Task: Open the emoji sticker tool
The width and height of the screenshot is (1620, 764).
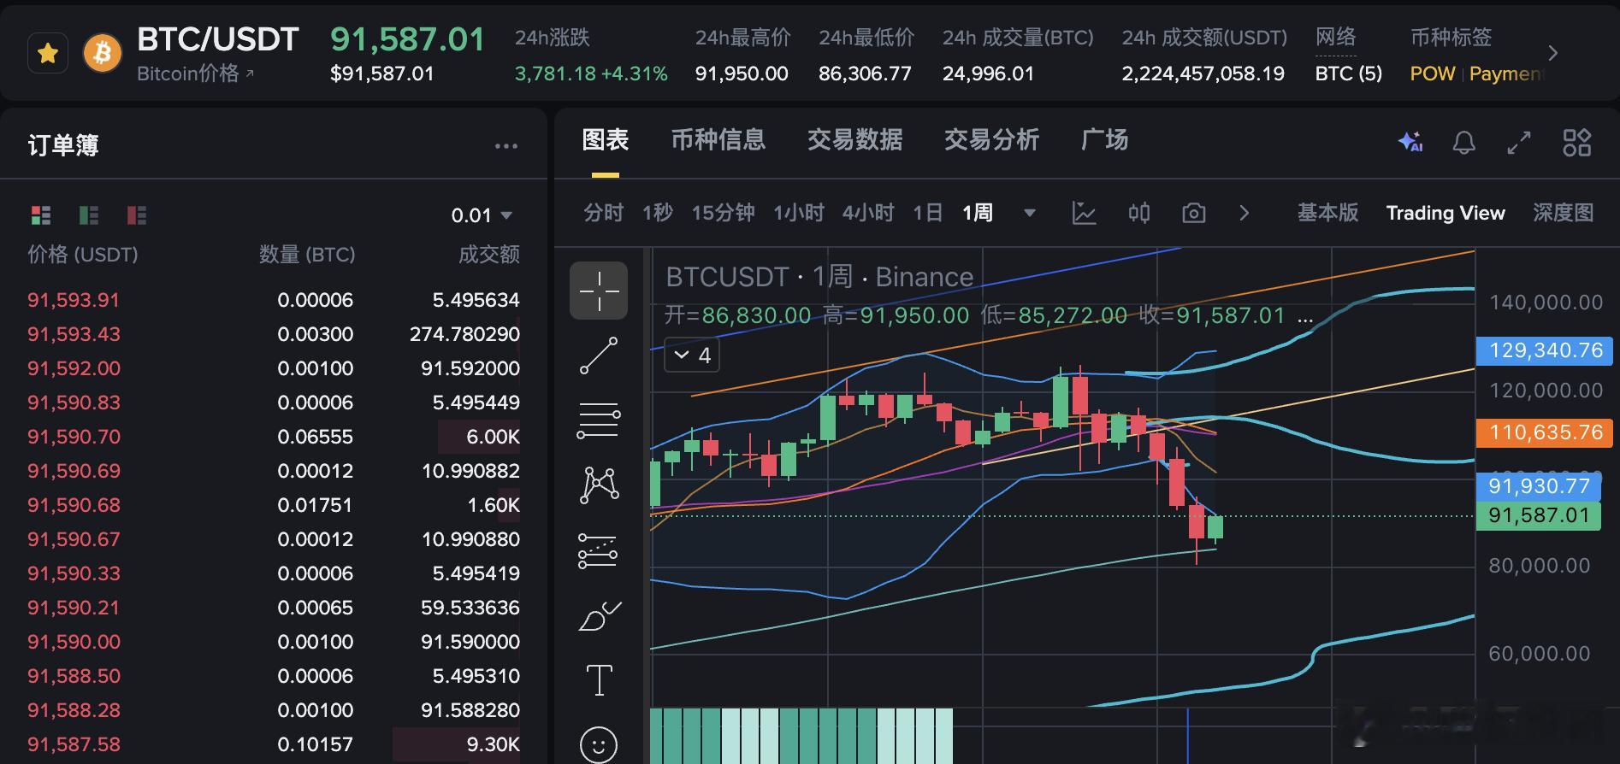Action: (x=599, y=744)
